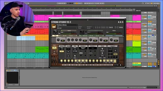The width and height of the screenshot is (163, 91).
Task: Open the Glide Mode Const dropdown
Action: point(75,49)
